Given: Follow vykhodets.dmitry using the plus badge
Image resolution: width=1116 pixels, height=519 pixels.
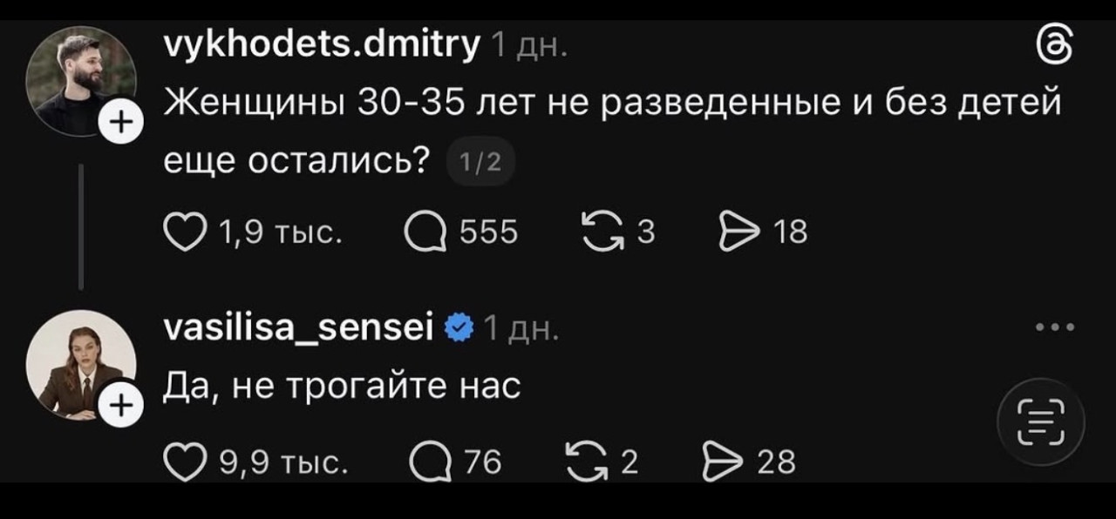Looking at the screenshot, I should click(119, 121).
